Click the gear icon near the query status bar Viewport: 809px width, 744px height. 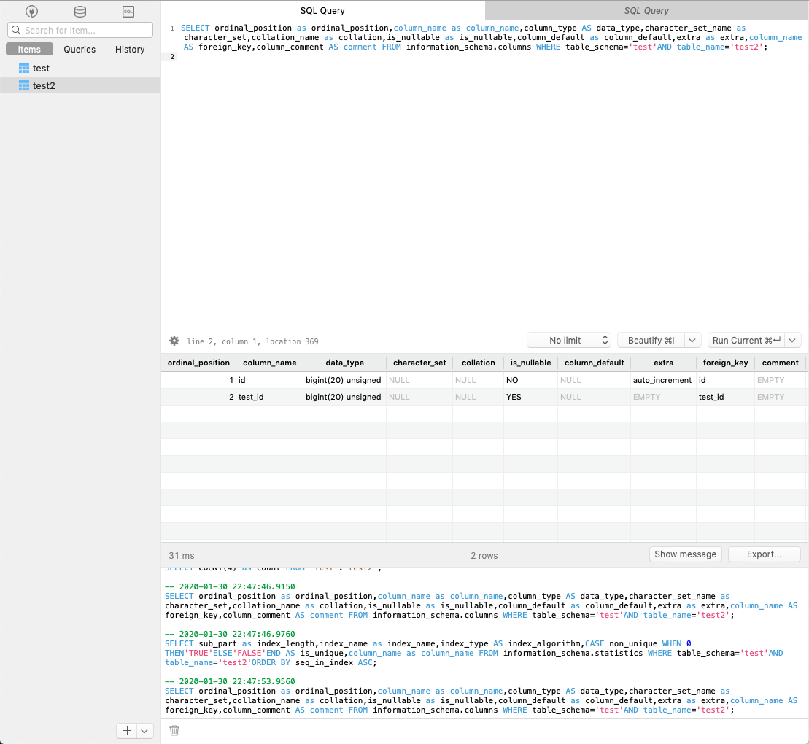point(174,341)
